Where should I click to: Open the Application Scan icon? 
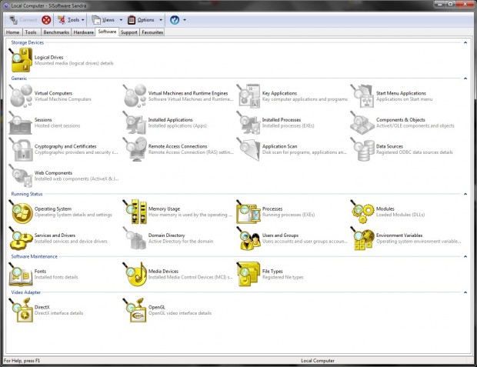coord(249,149)
